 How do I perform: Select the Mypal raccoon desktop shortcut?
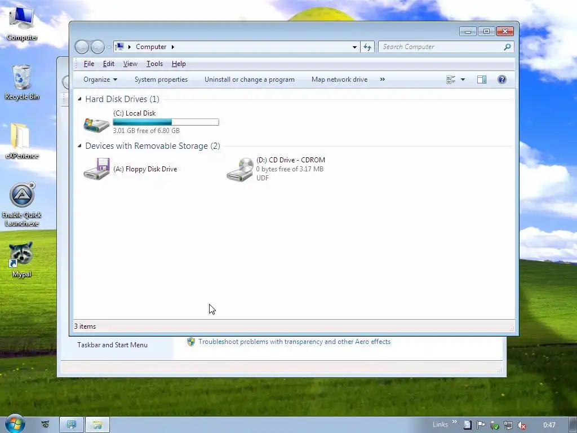click(x=21, y=259)
